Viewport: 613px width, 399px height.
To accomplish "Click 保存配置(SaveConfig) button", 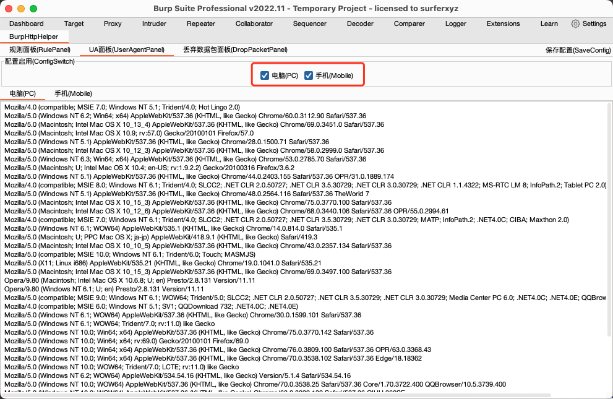I will [x=578, y=50].
